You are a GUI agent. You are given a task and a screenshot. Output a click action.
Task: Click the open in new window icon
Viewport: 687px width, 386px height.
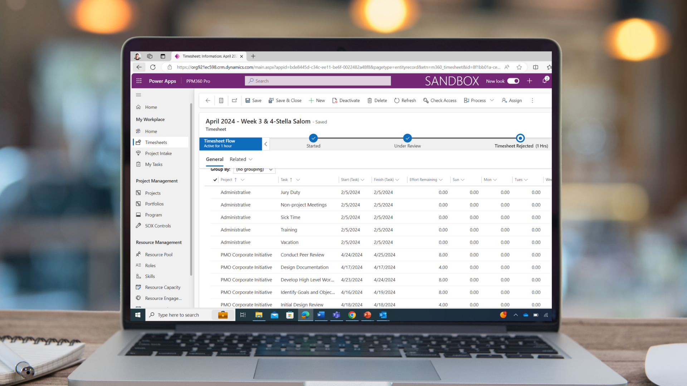coord(234,100)
